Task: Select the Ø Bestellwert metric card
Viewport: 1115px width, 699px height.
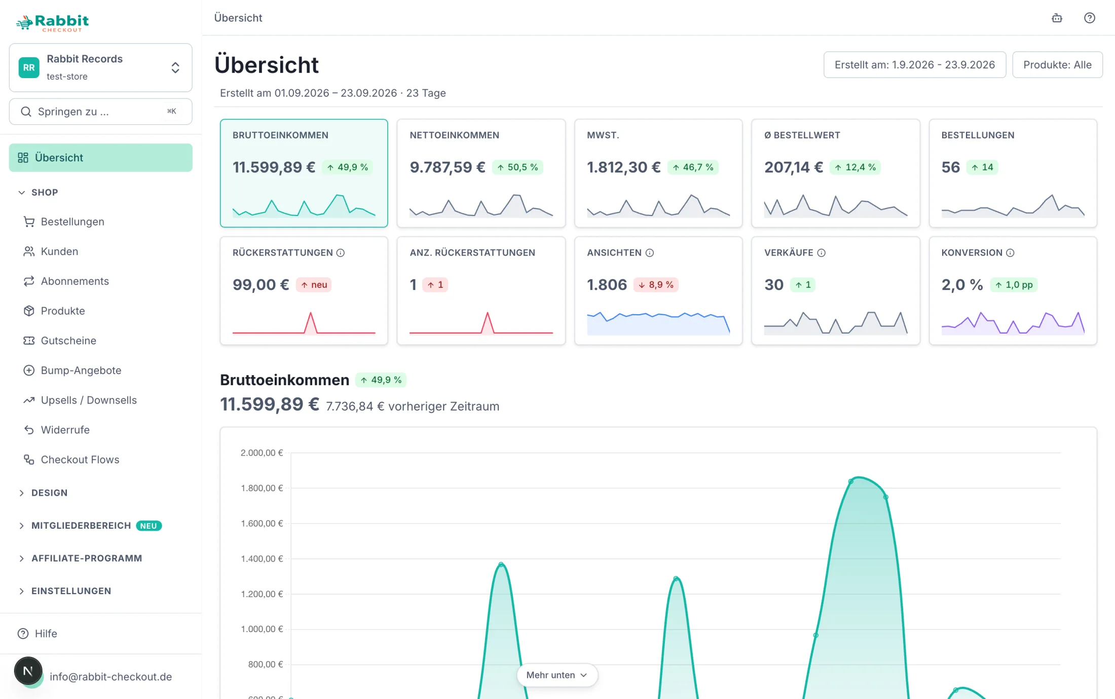Action: pos(835,173)
